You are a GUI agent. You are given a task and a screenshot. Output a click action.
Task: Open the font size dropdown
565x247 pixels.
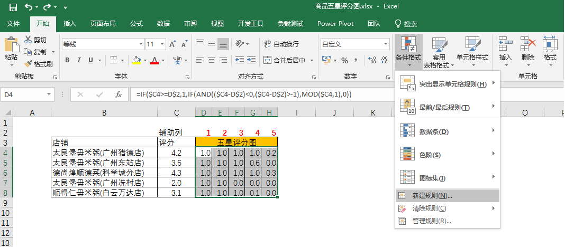(162, 44)
